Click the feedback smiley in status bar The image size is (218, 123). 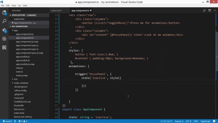(214, 121)
